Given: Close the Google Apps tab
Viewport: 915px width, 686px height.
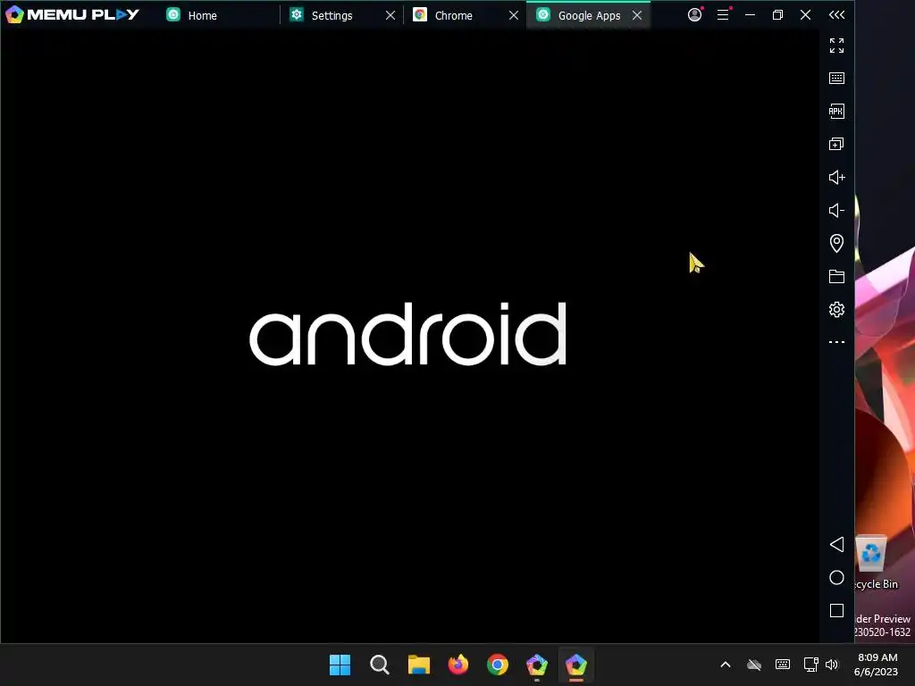Looking at the screenshot, I should 637,15.
